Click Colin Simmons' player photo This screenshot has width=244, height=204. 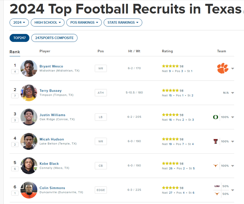point(29,190)
